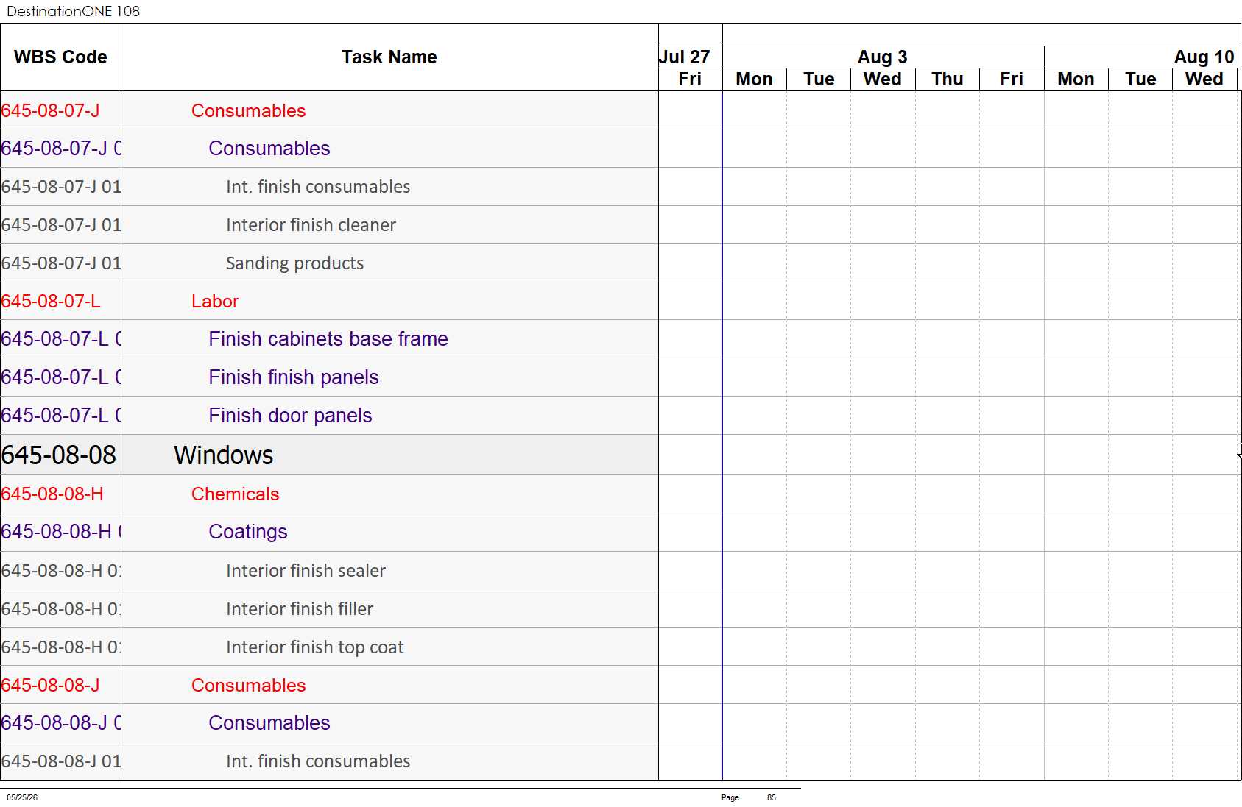Click the DestinationONE 108 page title
This screenshot has width=1242, height=807.
pos(73,11)
